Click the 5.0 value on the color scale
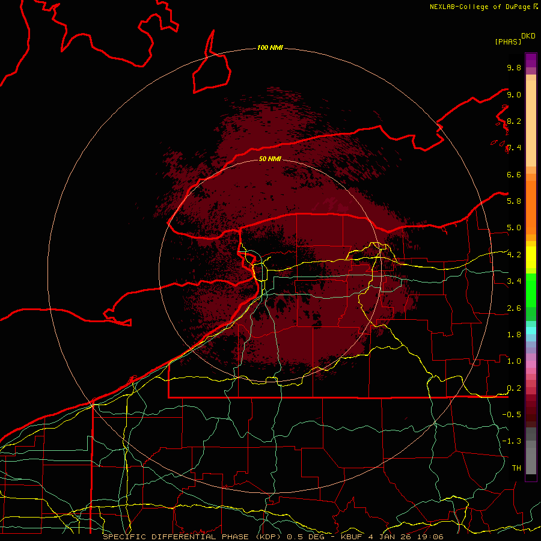 point(514,228)
